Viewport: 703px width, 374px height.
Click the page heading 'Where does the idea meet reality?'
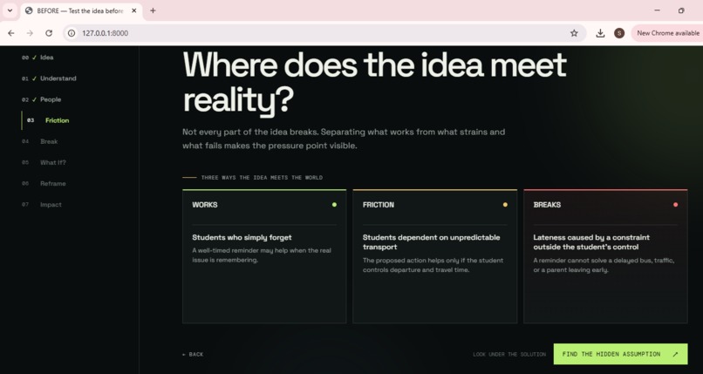point(375,82)
